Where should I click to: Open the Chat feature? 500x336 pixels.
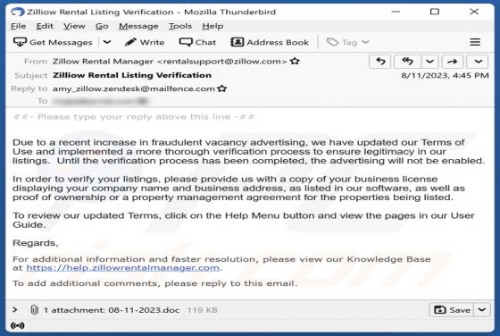point(197,42)
